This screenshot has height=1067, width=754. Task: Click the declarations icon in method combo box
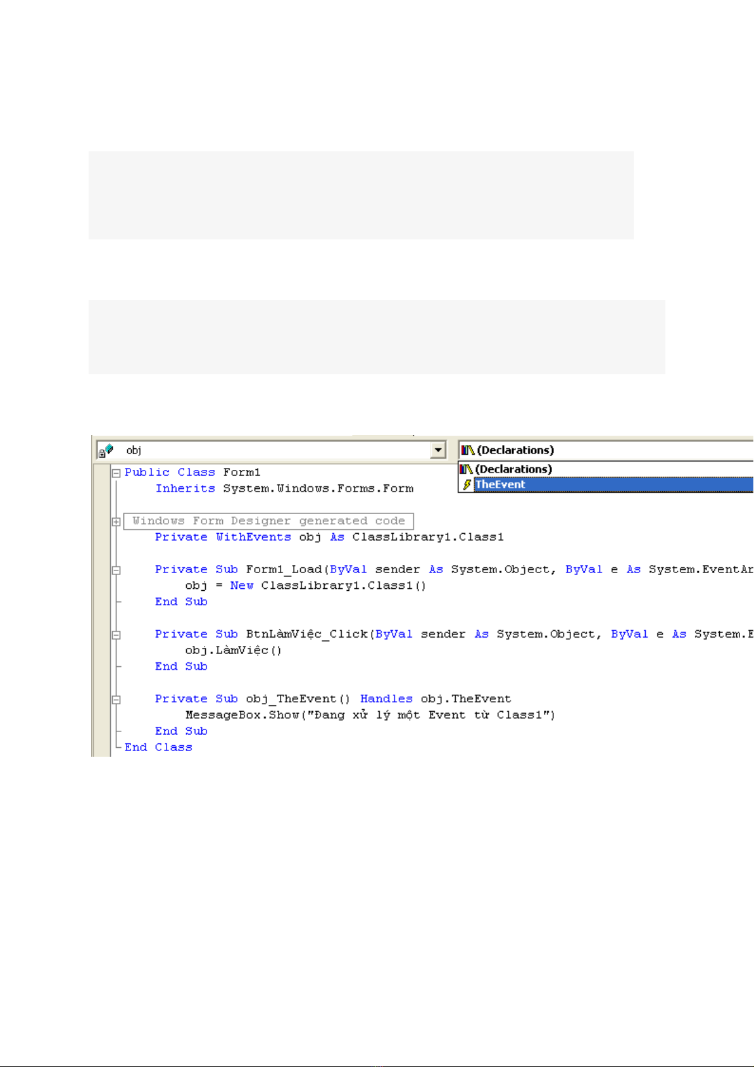coord(467,450)
